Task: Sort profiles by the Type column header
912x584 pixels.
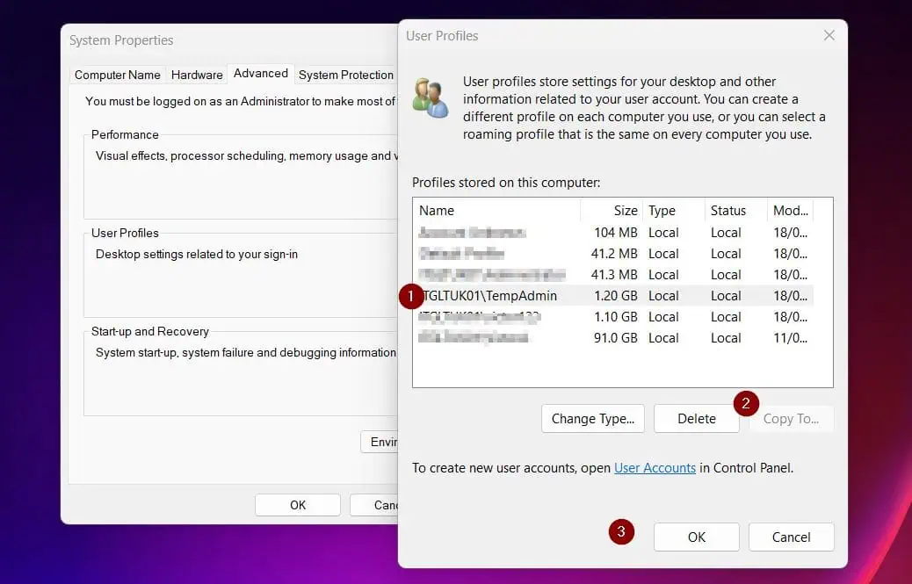Action: (x=674, y=211)
